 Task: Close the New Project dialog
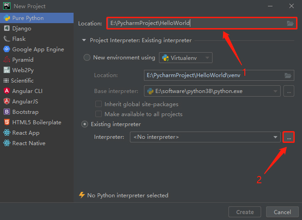click(292, 6)
